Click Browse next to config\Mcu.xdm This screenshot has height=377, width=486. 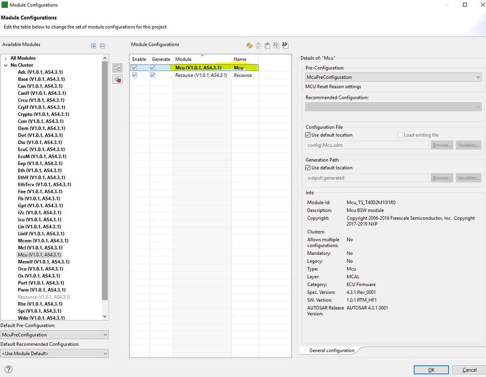point(442,145)
